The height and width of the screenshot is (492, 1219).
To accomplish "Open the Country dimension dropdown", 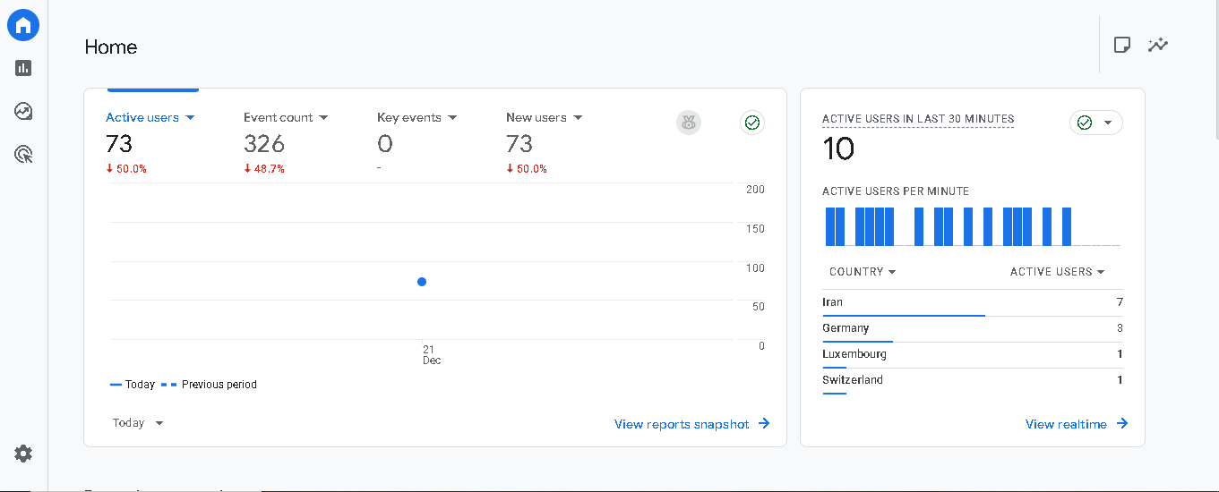I will click(863, 272).
